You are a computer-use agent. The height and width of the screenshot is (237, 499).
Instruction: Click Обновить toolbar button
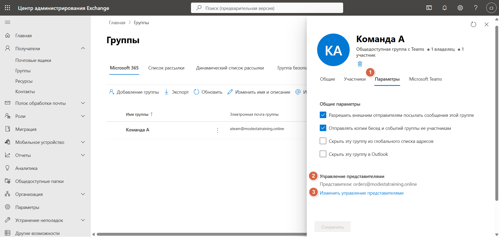coord(208,92)
